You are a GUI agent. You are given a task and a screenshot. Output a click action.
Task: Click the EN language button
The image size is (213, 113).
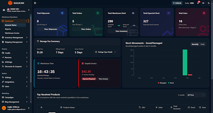tap(203, 3)
